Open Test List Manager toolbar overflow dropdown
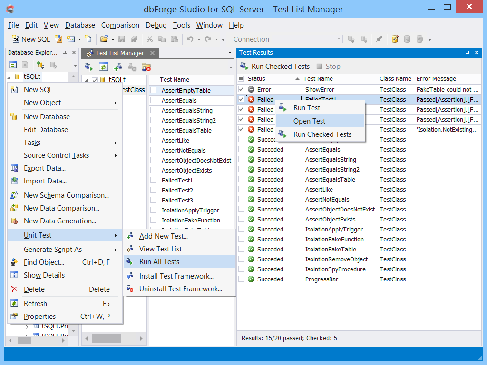 coord(231,67)
